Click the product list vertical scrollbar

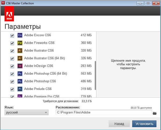95,75
